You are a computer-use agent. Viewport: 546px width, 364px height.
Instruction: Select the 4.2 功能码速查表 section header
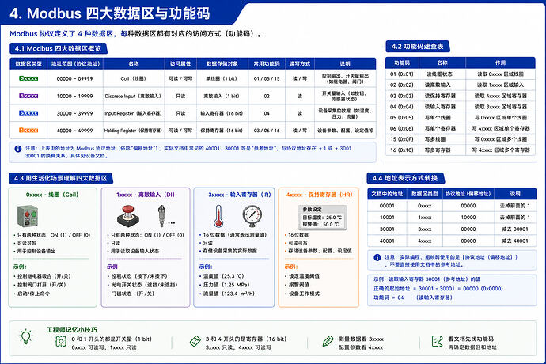(418, 47)
